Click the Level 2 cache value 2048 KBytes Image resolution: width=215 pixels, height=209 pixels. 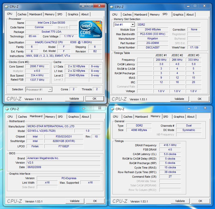coord(77,76)
